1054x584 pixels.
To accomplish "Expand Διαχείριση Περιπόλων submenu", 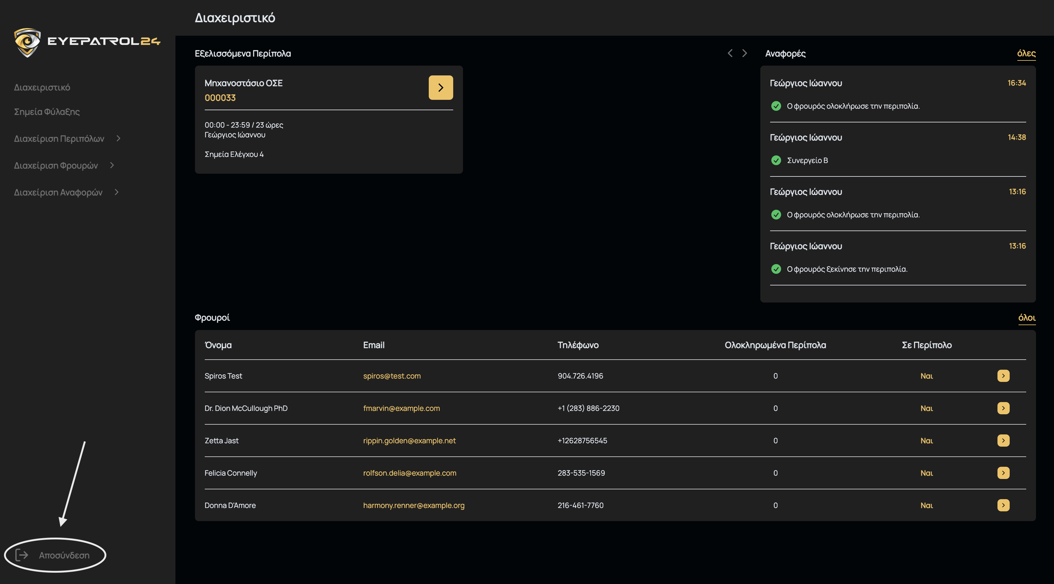I will [x=118, y=139].
